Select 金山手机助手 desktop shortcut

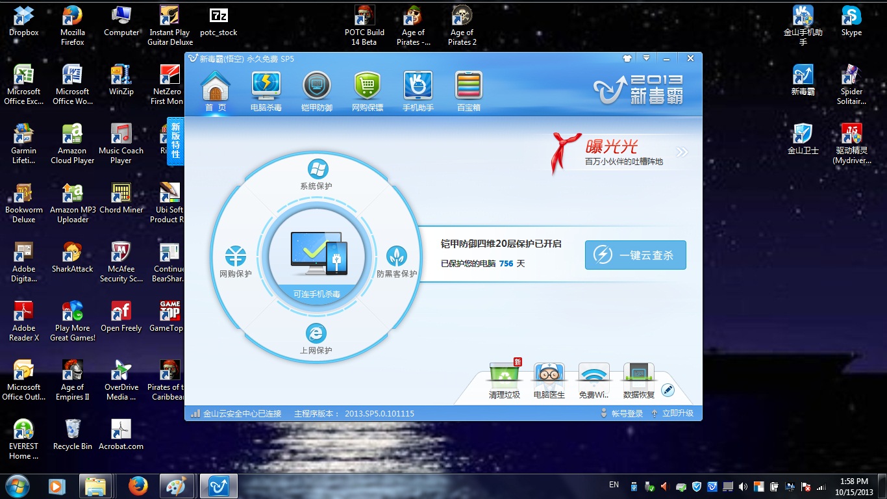click(x=803, y=25)
